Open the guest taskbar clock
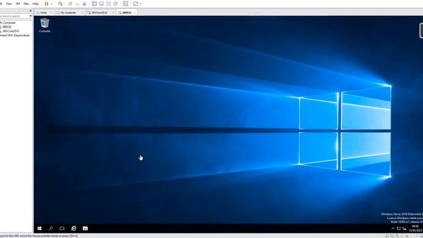 [415, 228]
